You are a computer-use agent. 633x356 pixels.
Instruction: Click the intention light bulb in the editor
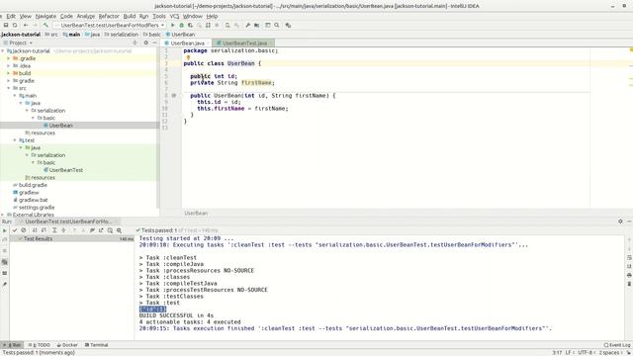coord(188,57)
